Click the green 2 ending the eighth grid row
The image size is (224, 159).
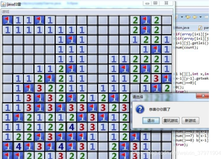(x=167, y=88)
